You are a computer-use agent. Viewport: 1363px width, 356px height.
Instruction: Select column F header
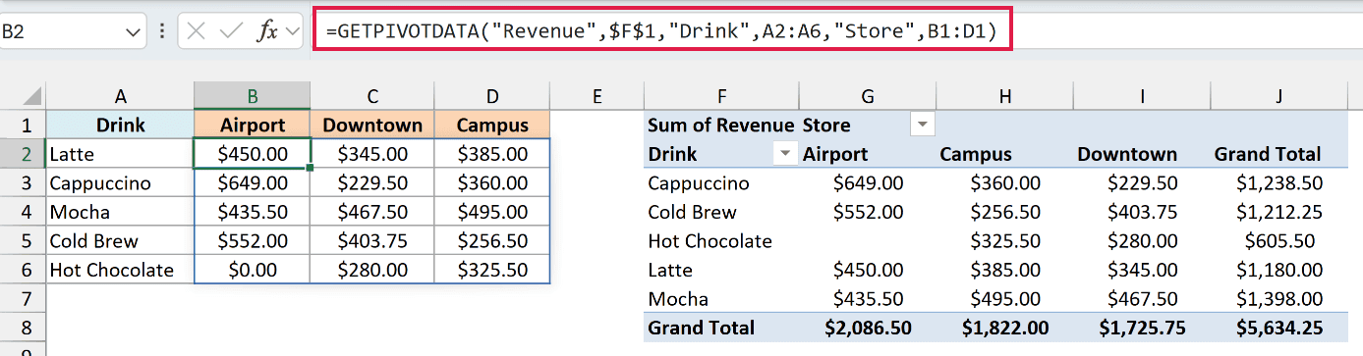(x=721, y=96)
